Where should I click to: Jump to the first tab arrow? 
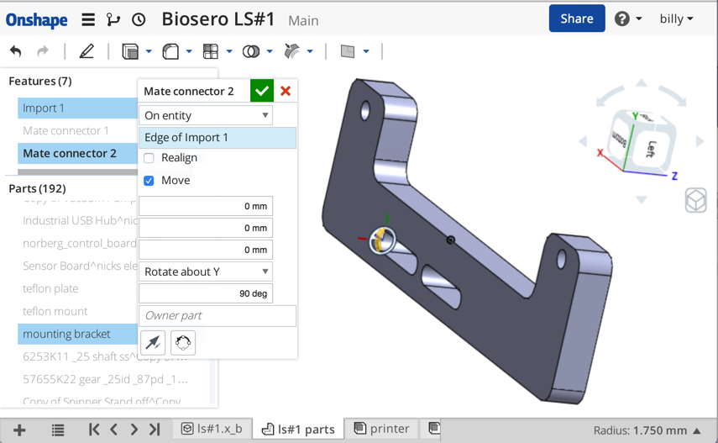(94, 430)
